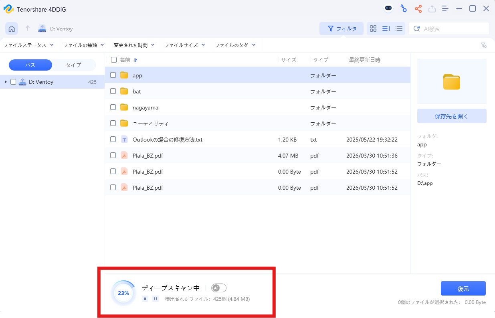Screen dimensions: 495x318
Task: Check the app folder checkbox
Action: click(x=113, y=75)
